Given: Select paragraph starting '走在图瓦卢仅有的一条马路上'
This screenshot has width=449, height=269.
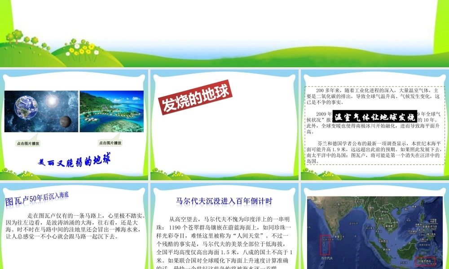Looking at the screenshot, I should [75, 226].
